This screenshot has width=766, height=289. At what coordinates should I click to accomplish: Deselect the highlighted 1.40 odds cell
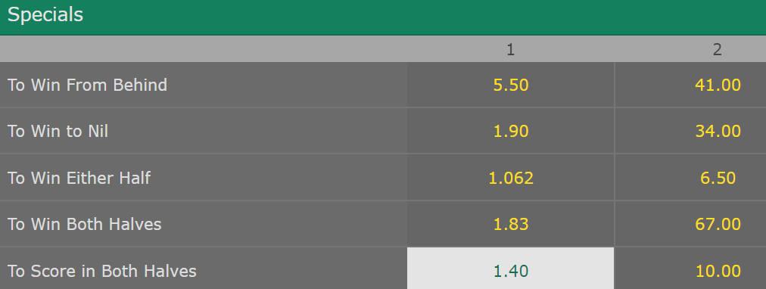pyautogui.click(x=510, y=269)
